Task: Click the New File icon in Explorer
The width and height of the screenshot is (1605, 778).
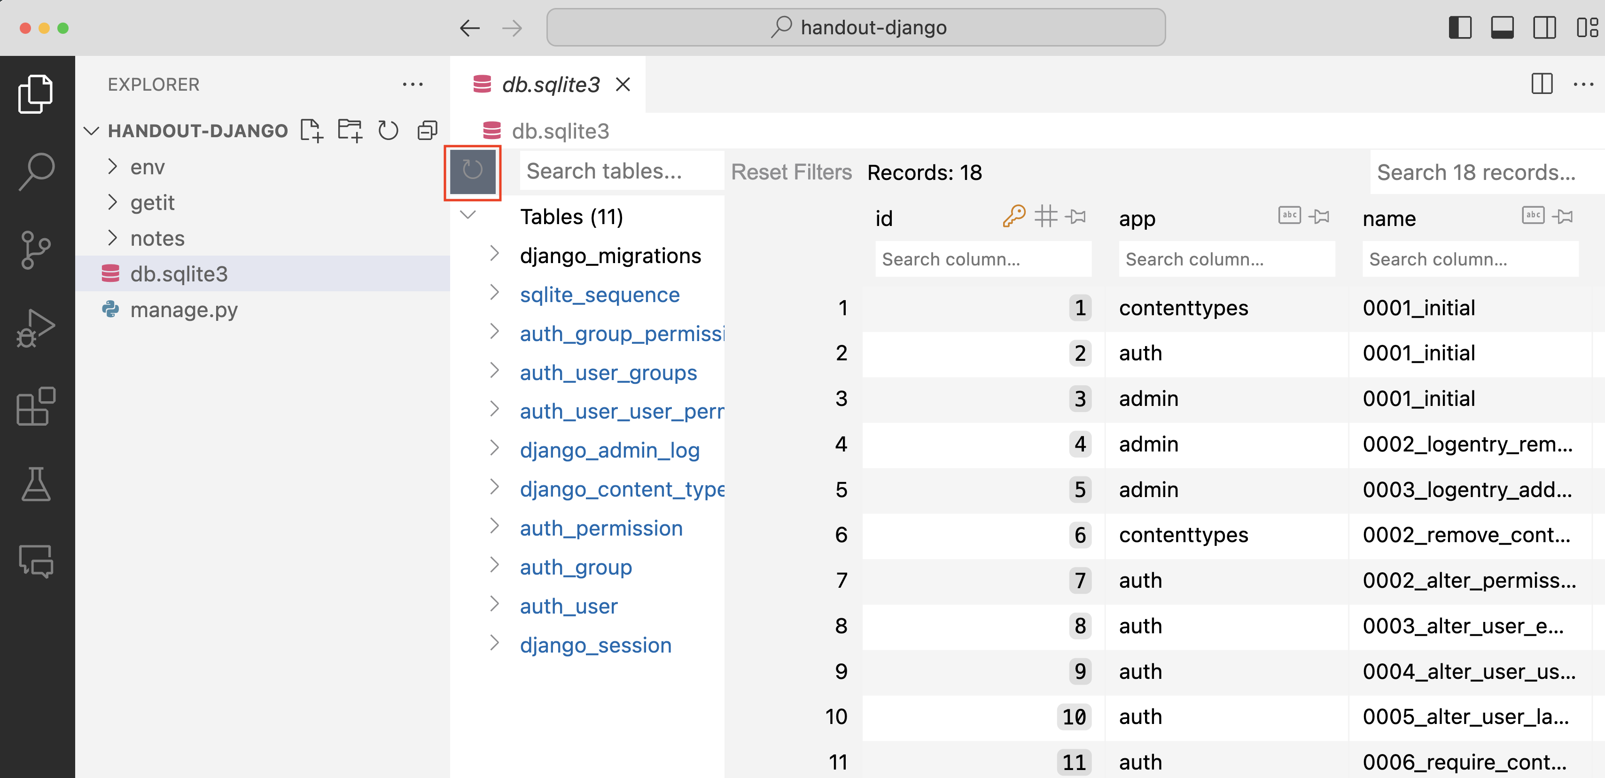Action: pyautogui.click(x=311, y=130)
